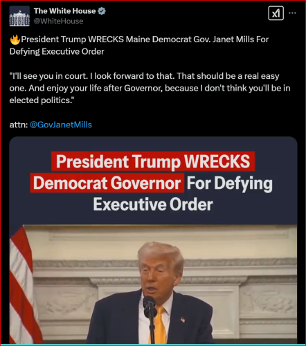Click "Executive Order" text in video title
The height and width of the screenshot is (346, 306).
tap(153, 205)
